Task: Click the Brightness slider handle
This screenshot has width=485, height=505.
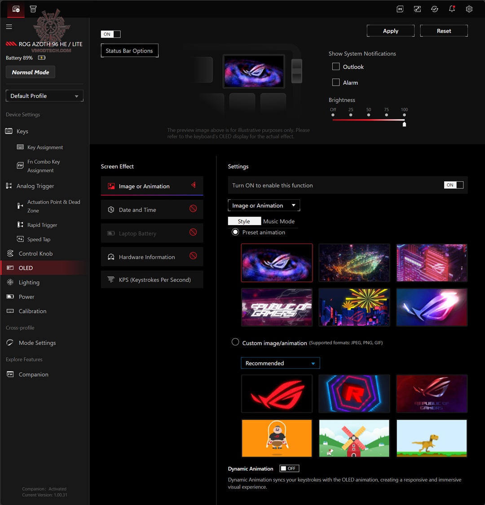Action: (404, 124)
